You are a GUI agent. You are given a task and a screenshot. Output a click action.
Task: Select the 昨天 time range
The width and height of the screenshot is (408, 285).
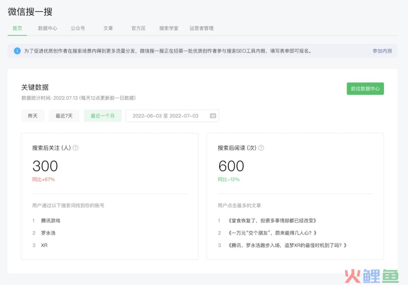pos(33,116)
